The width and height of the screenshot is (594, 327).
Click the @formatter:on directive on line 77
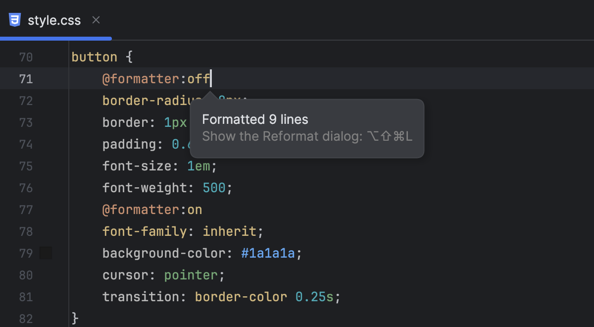coord(152,210)
